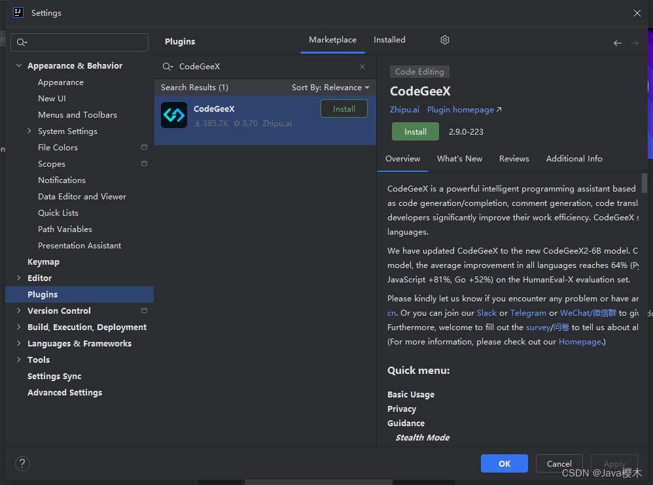
Task: Select Quick Lists settings
Action: pos(58,212)
